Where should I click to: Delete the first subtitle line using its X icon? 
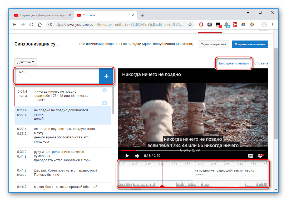click(x=104, y=90)
